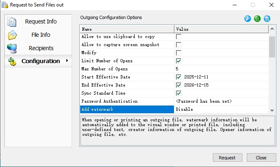Viewport: 280px width, 167px height.
Task: Select the Max Number of Opens row name
Action: pos(104,69)
